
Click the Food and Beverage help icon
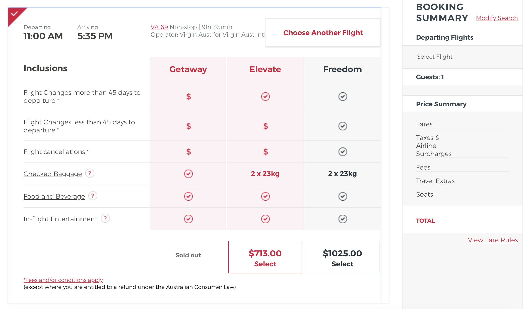(93, 196)
